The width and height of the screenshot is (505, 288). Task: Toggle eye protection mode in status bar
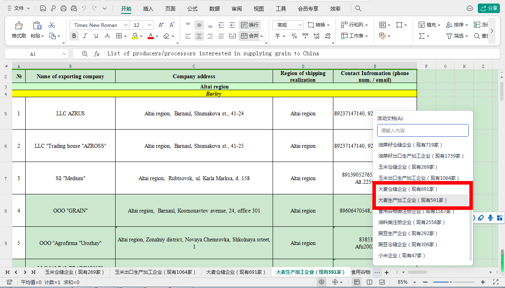point(322,282)
